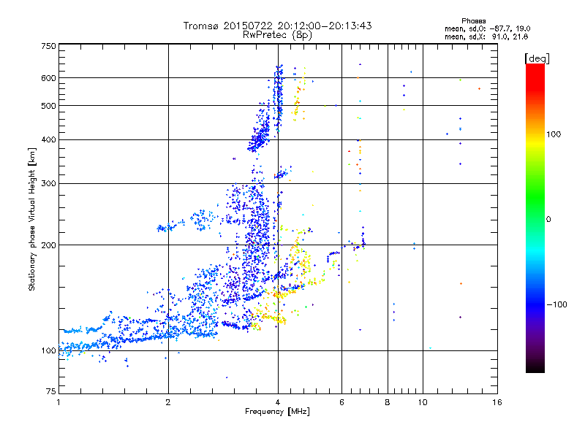This screenshot has height=438, width=585.
Task: Click the phase colorbar gradient
Action: pyautogui.click(x=535, y=218)
